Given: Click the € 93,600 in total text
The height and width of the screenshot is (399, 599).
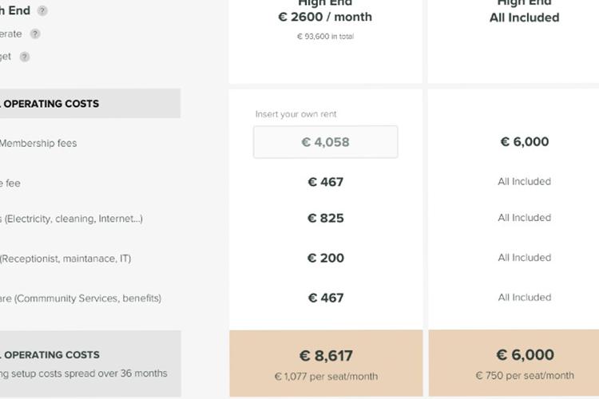Looking at the screenshot, I should point(326,37).
